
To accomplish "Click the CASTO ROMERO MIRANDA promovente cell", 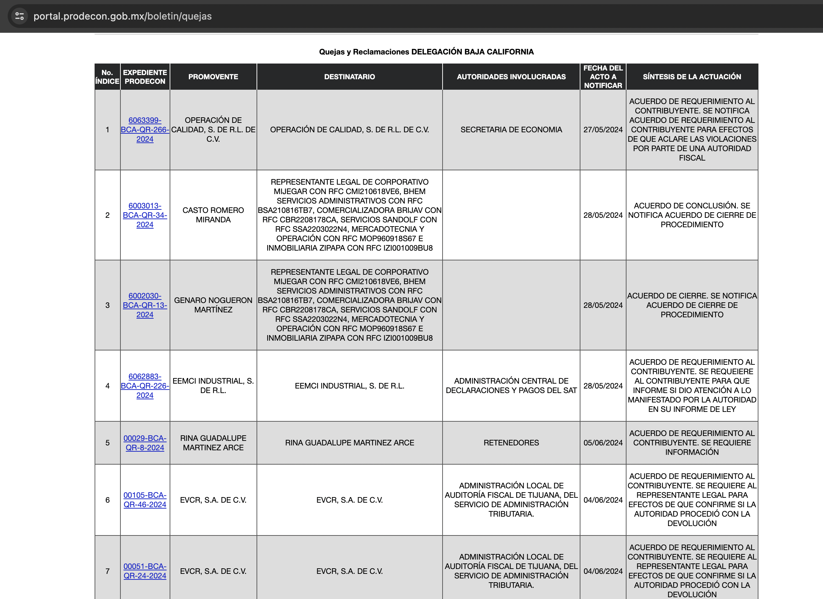I will 213,215.
